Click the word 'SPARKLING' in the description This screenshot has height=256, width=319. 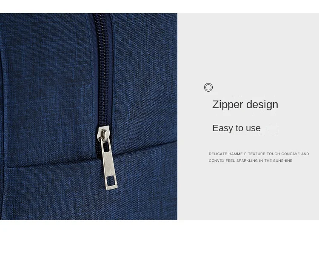(x=247, y=161)
